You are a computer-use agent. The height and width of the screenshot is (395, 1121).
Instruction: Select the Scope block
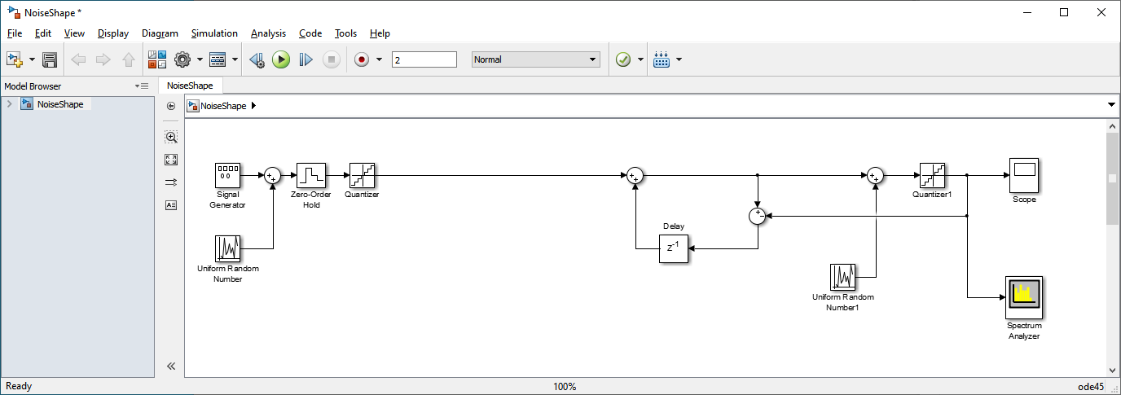pos(1024,175)
